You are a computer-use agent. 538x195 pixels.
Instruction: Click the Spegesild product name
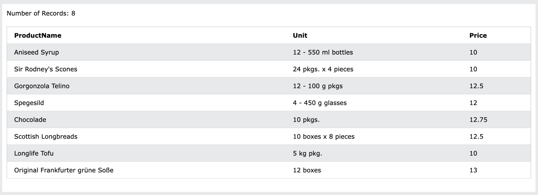click(x=29, y=103)
